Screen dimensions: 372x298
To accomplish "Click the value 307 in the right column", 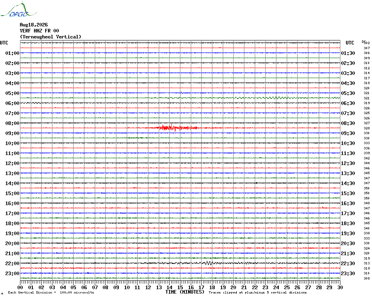I will [x=367, y=48].
